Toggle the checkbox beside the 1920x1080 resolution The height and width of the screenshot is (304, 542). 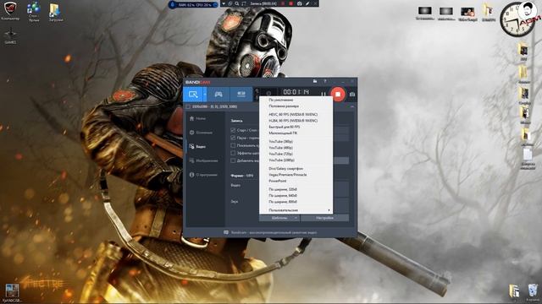pos(188,107)
